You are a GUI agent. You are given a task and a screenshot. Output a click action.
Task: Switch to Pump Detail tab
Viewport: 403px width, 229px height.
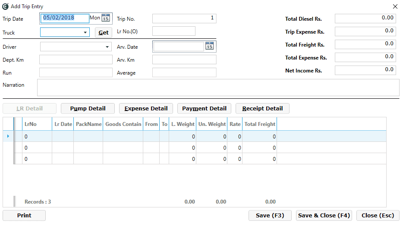tap(88, 109)
